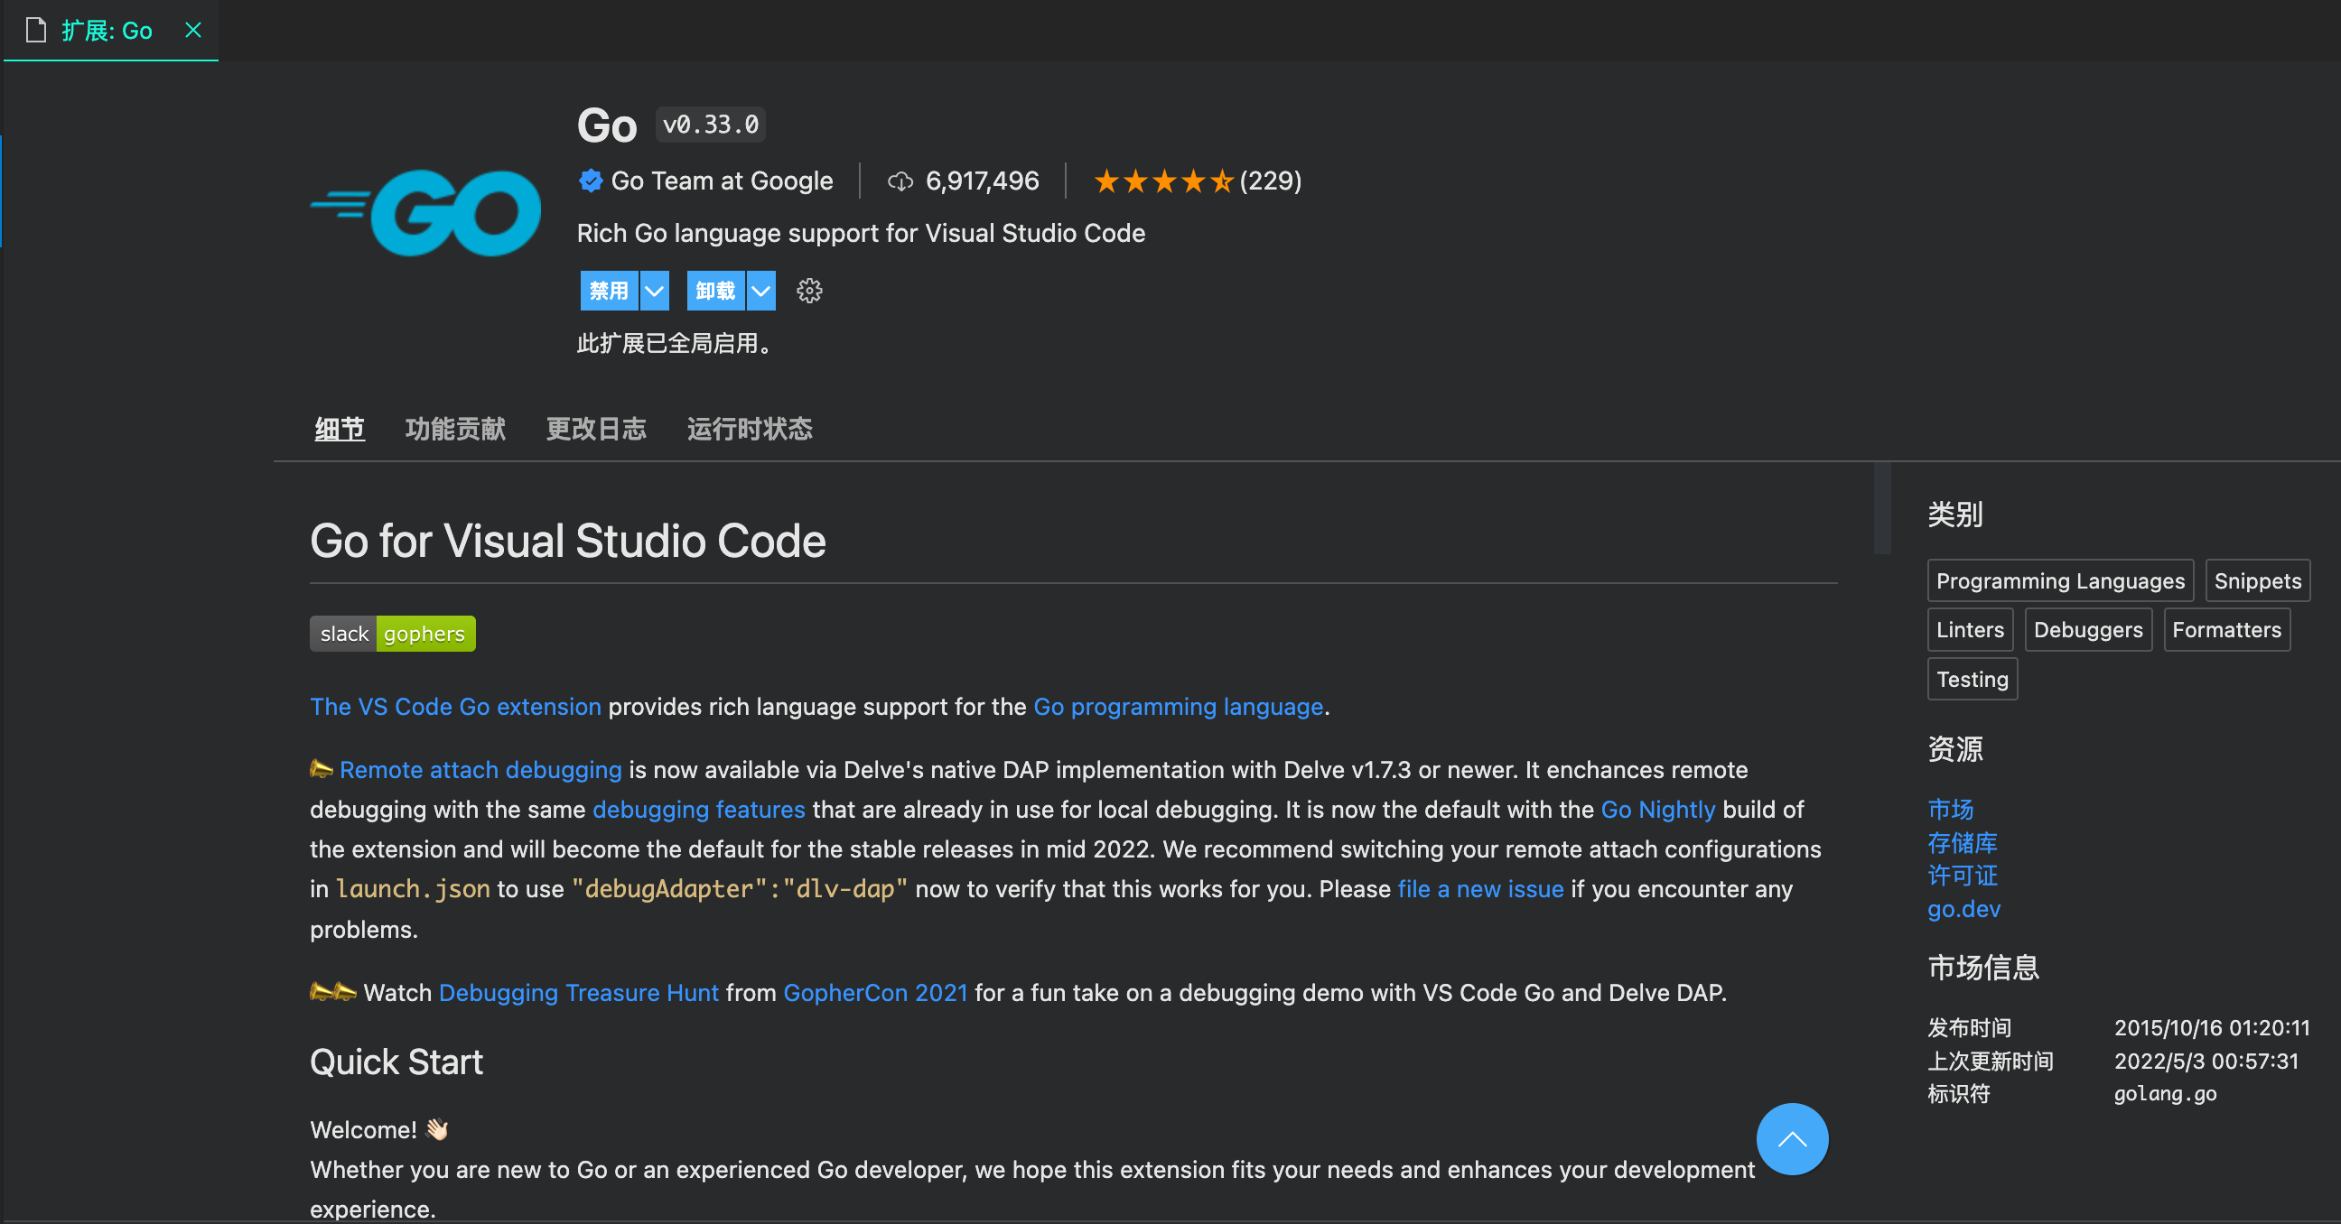
Task: Click the scroll-to-top round arrow button
Action: [x=1792, y=1139]
